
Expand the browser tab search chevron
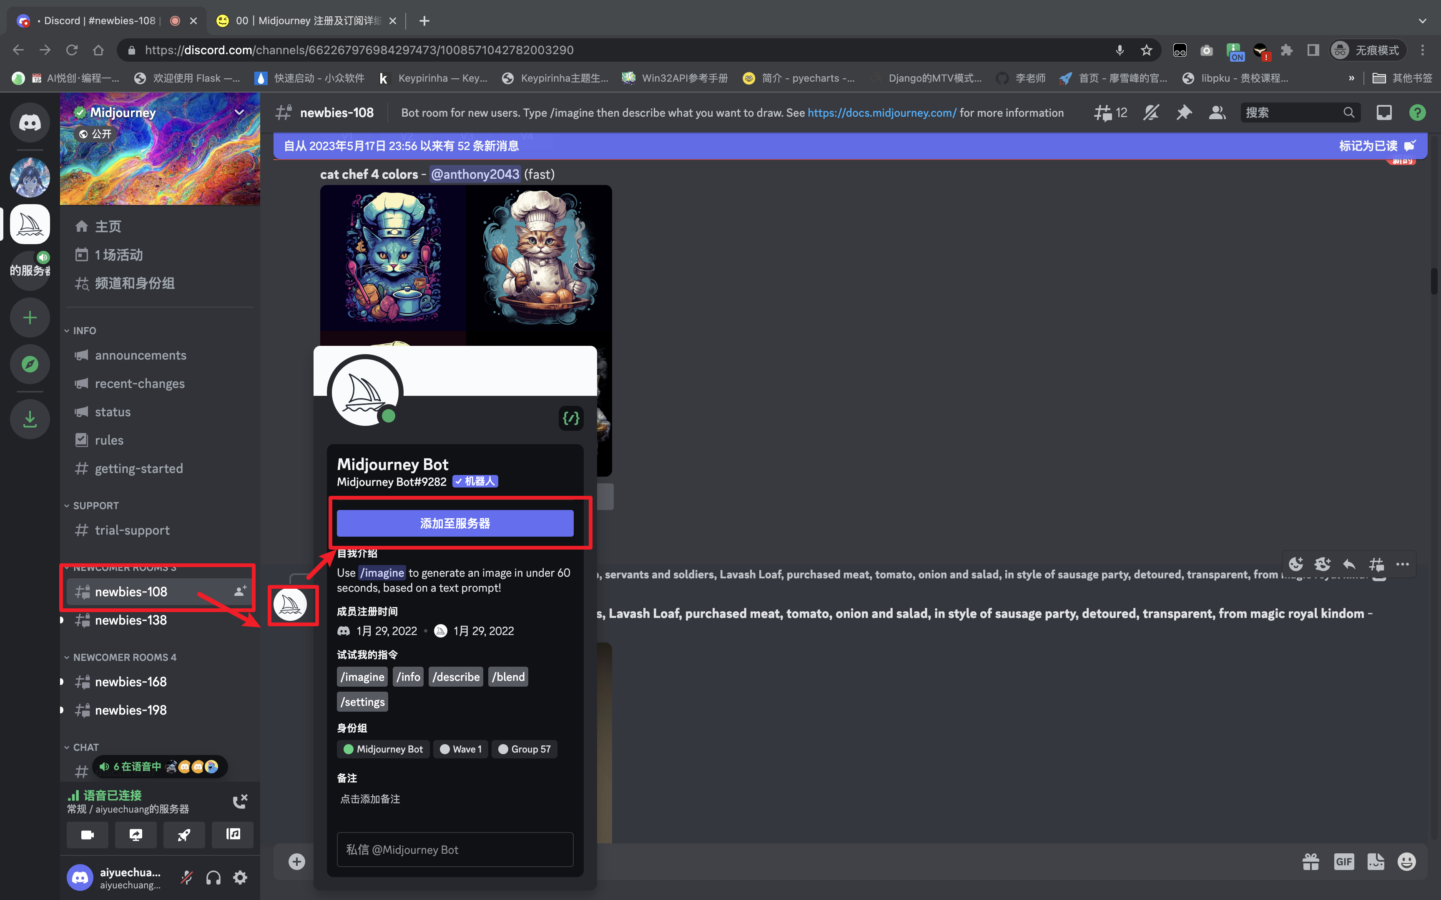[1422, 21]
